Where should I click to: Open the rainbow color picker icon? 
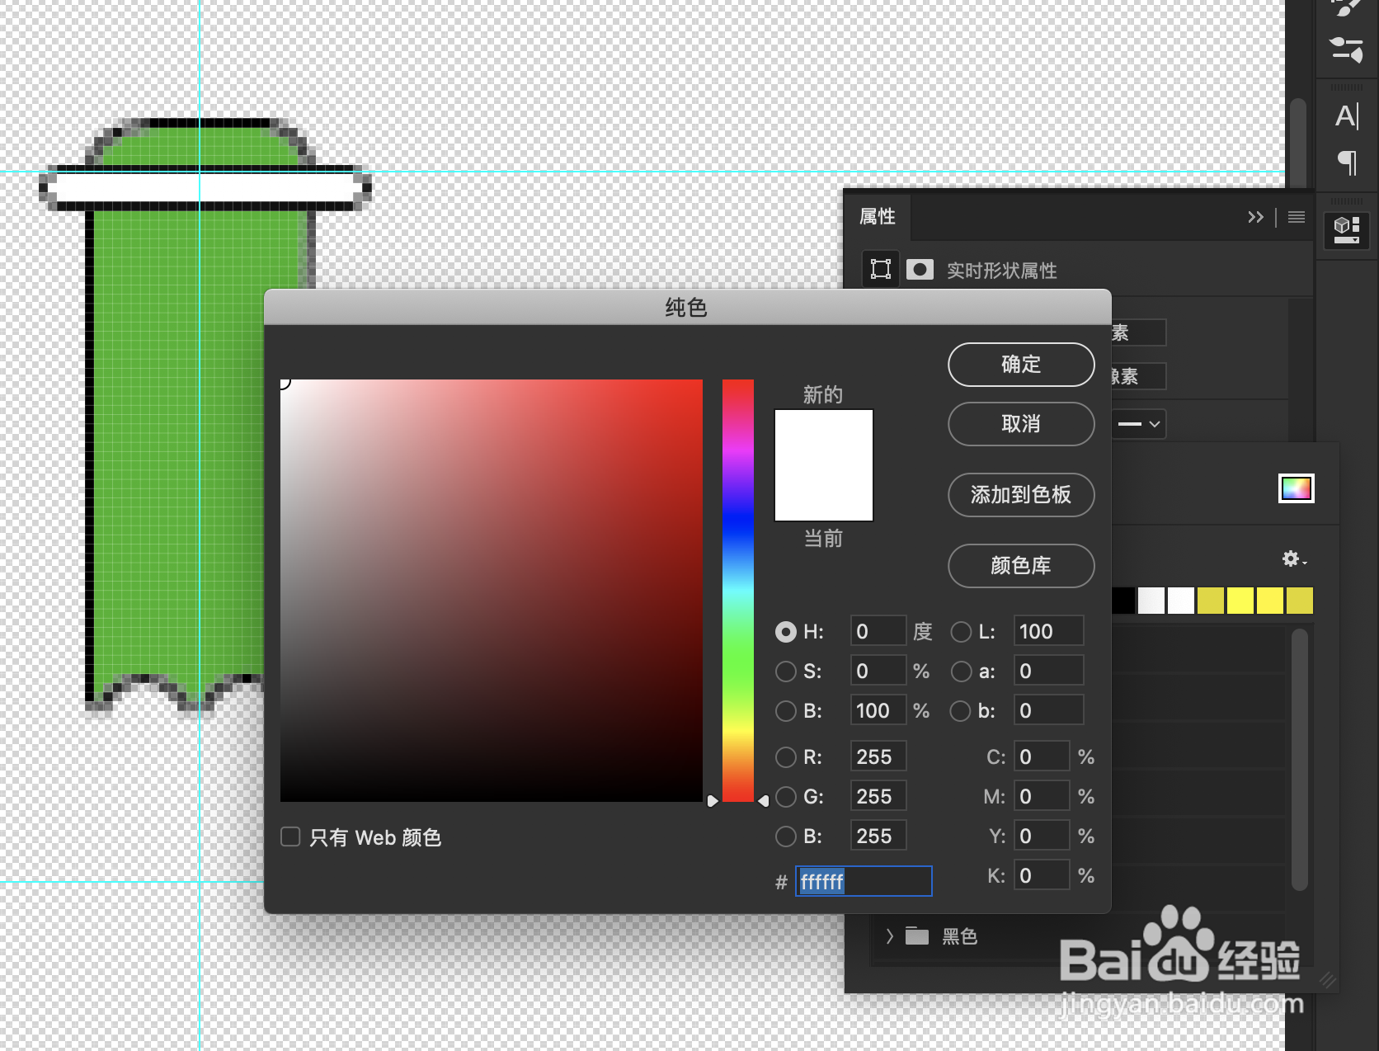(1296, 488)
